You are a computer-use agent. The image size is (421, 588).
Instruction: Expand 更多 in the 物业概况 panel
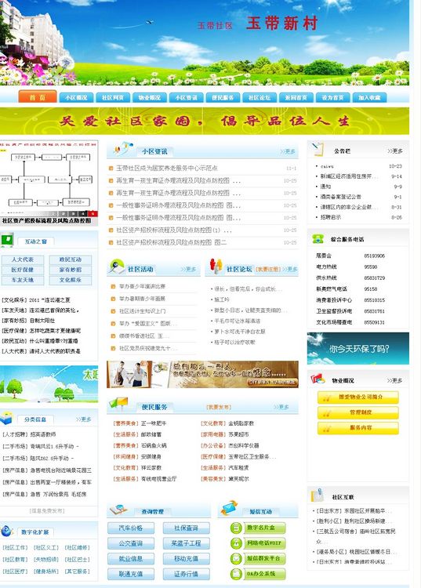click(394, 380)
